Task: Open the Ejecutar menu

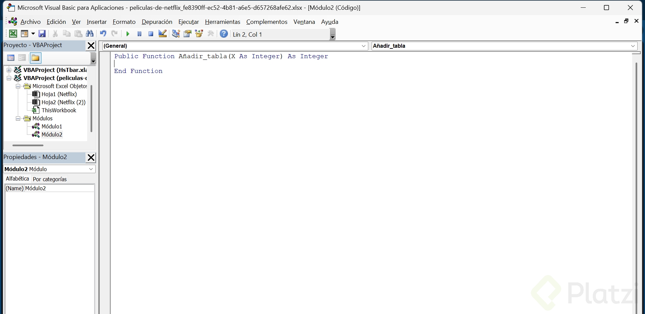Action: tap(189, 22)
